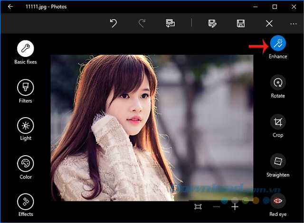Screen dimensions: 304x223
Task: Open the Straighten tool
Action: pyautogui.click(x=278, y=161)
